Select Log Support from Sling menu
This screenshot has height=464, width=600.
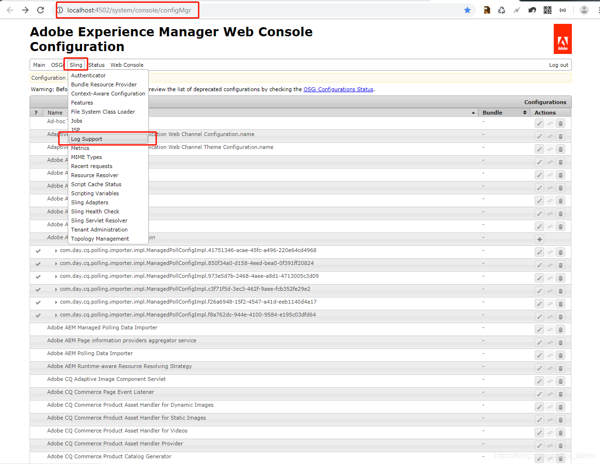pyautogui.click(x=108, y=139)
